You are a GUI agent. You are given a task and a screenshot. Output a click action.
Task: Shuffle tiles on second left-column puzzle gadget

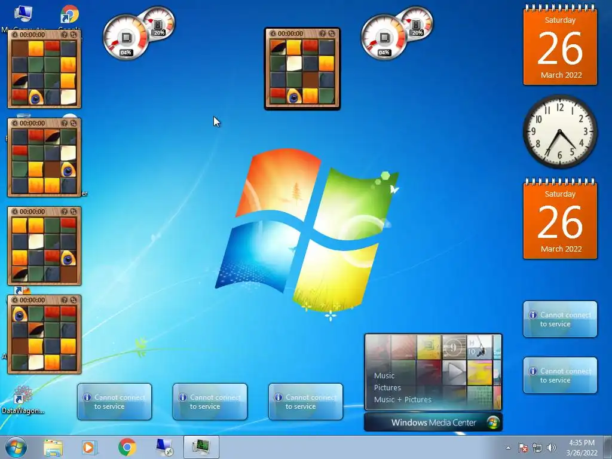point(74,123)
